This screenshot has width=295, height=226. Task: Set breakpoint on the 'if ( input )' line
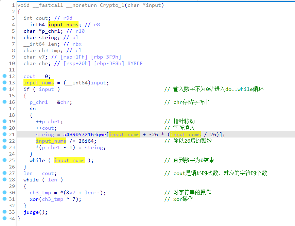[4, 89]
